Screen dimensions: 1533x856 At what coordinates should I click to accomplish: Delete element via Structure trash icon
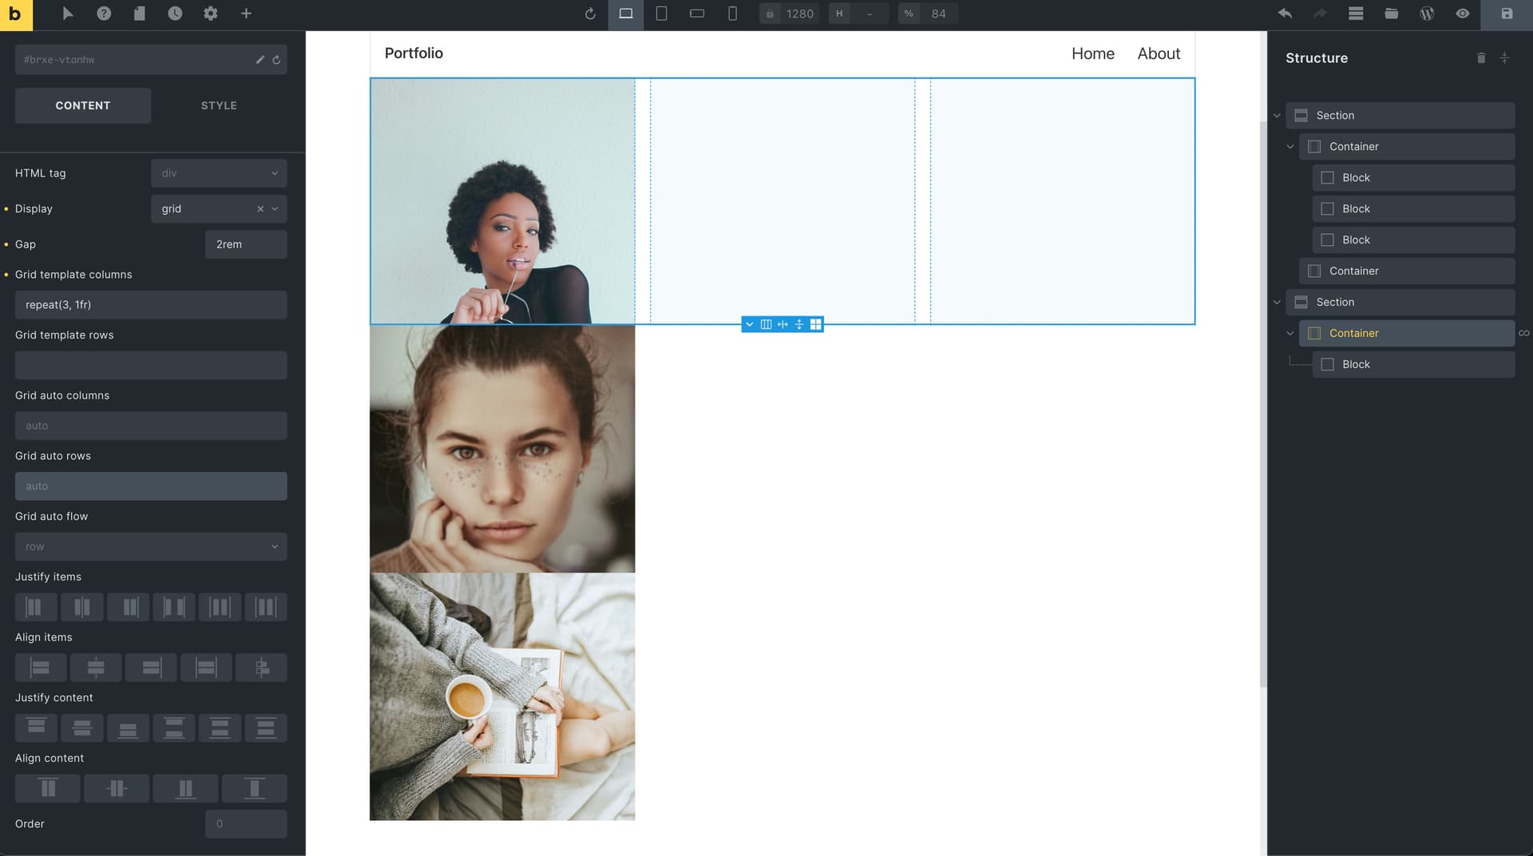pos(1481,58)
